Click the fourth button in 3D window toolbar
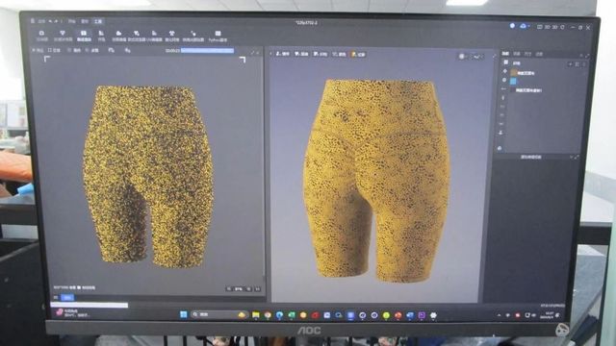 pyautogui.click(x=340, y=54)
